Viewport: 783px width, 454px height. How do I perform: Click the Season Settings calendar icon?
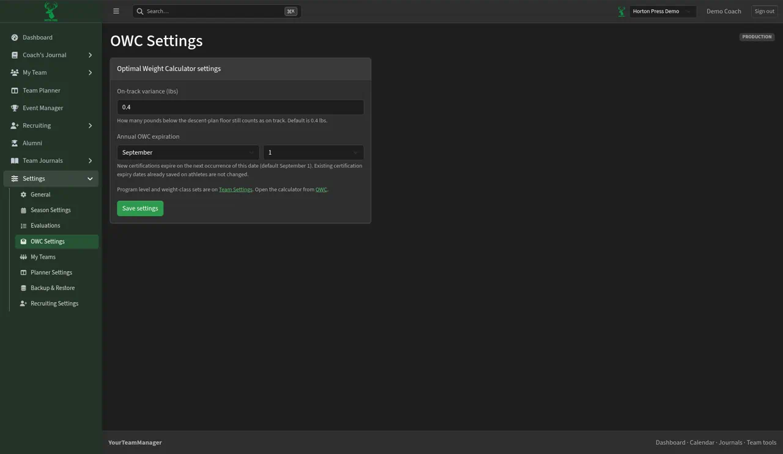pyautogui.click(x=23, y=210)
